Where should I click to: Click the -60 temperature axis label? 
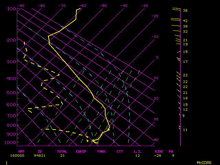pos(82,5)
